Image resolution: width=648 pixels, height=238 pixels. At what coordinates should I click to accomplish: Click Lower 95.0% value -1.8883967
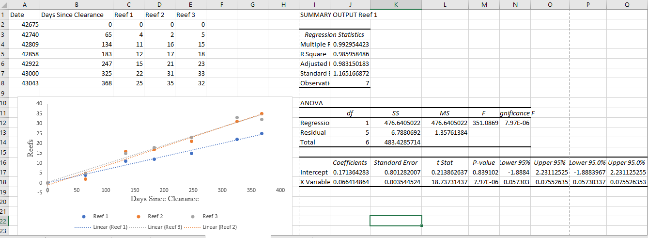coord(587,172)
